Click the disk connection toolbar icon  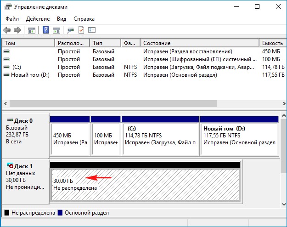pyautogui.click(x=70, y=30)
